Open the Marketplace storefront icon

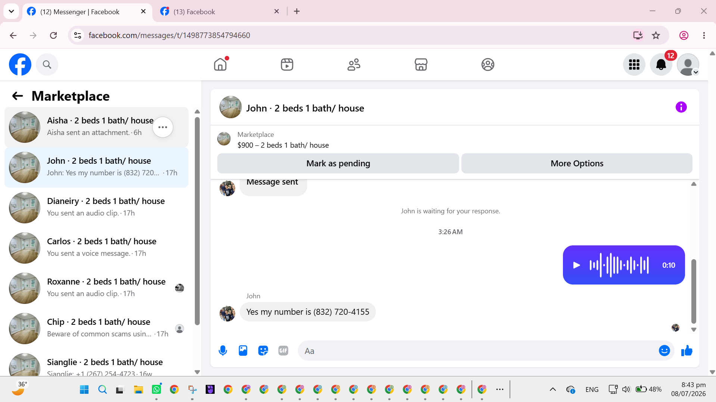[x=421, y=65]
